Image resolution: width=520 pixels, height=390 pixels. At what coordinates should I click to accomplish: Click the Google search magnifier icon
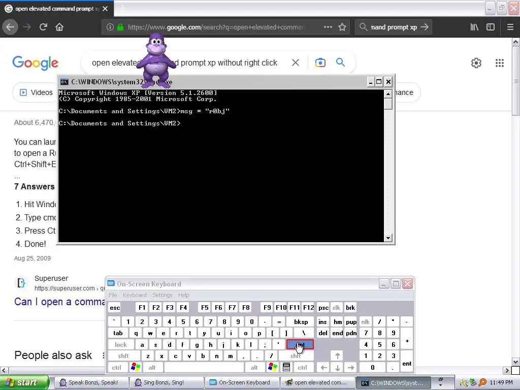click(340, 62)
